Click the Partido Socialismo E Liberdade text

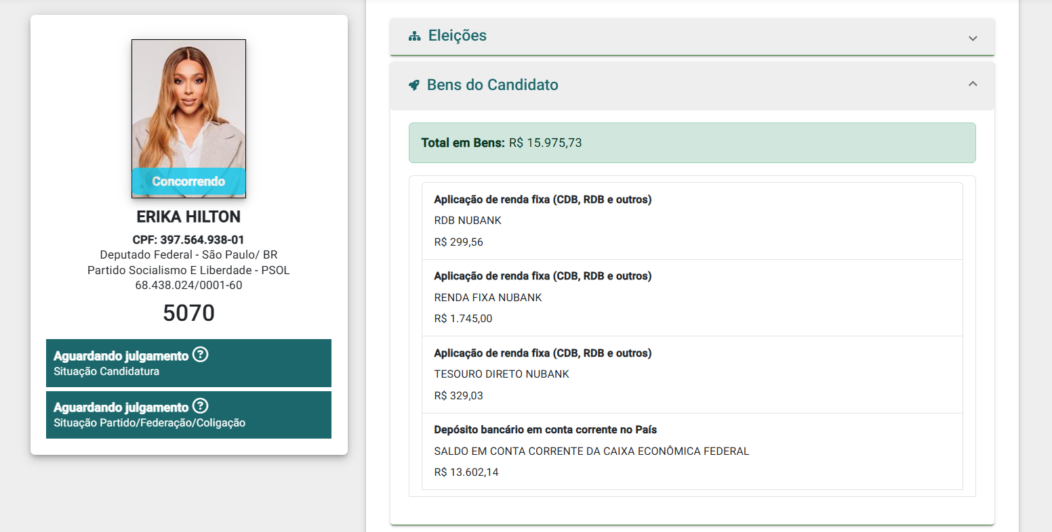(171, 270)
